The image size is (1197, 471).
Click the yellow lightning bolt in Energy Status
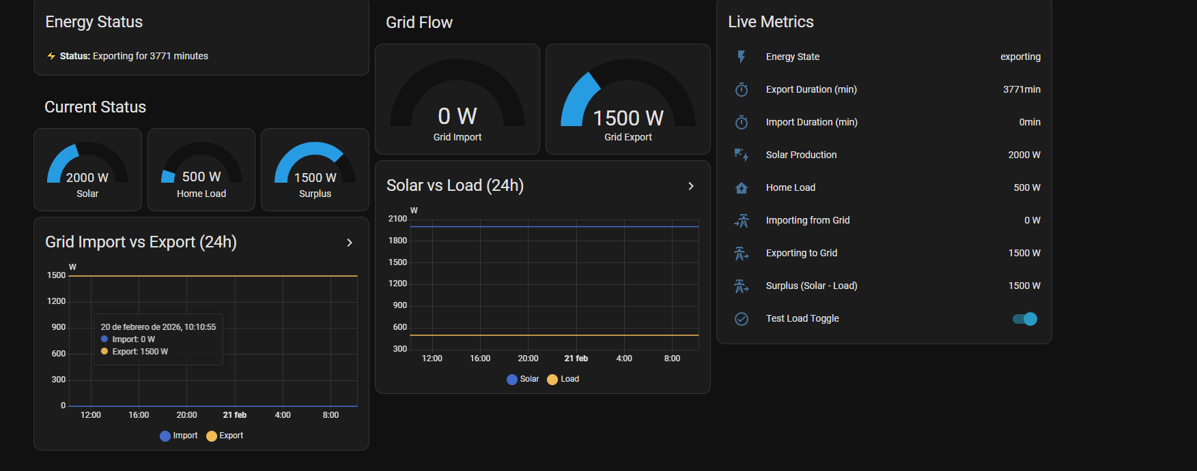[x=51, y=56]
